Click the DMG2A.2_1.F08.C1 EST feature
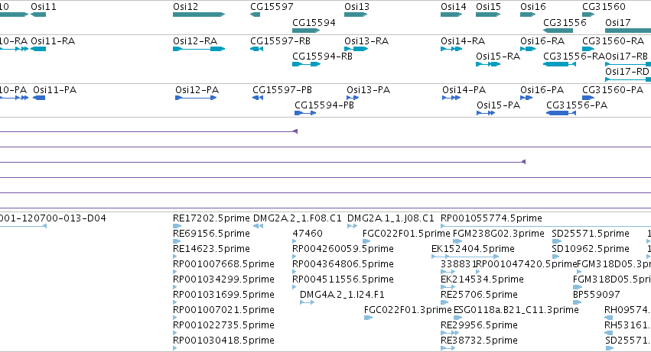The height and width of the screenshot is (352, 651). click(259, 226)
